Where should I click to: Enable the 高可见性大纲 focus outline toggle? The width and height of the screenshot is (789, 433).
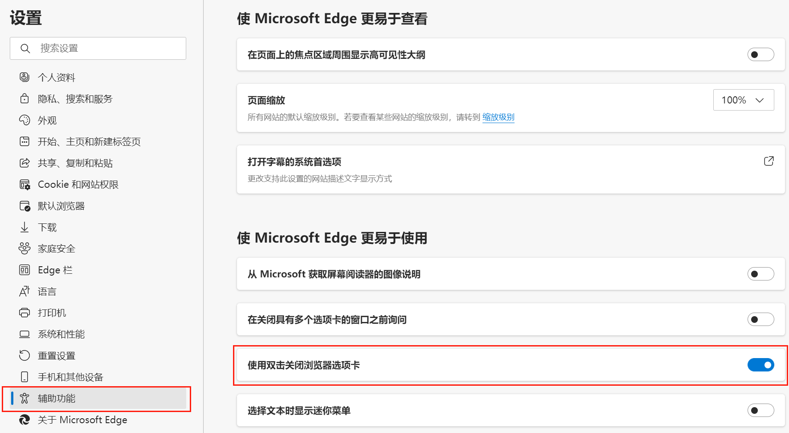tap(760, 55)
